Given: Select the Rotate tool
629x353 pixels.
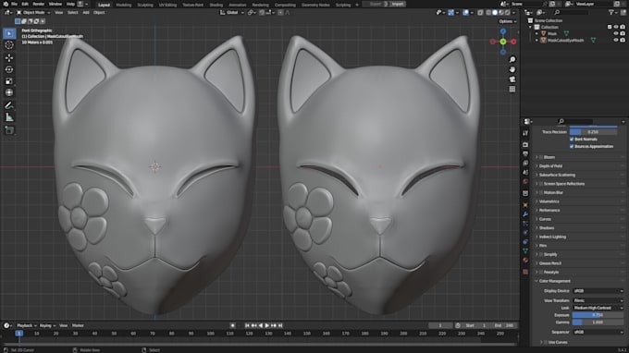Looking at the screenshot, I should [x=9, y=69].
